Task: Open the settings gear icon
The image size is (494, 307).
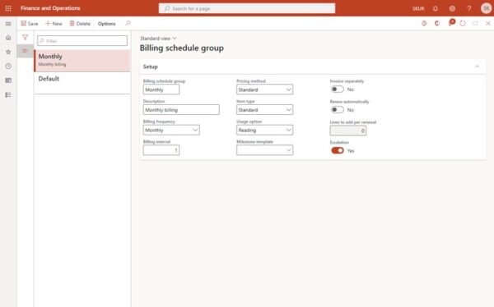Action: click(x=452, y=8)
